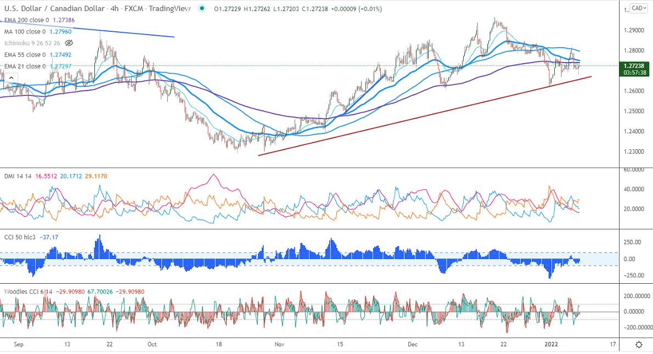Click the Oct label on time axis
The width and height of the screenshot is (653, 354).
[152, 345]
